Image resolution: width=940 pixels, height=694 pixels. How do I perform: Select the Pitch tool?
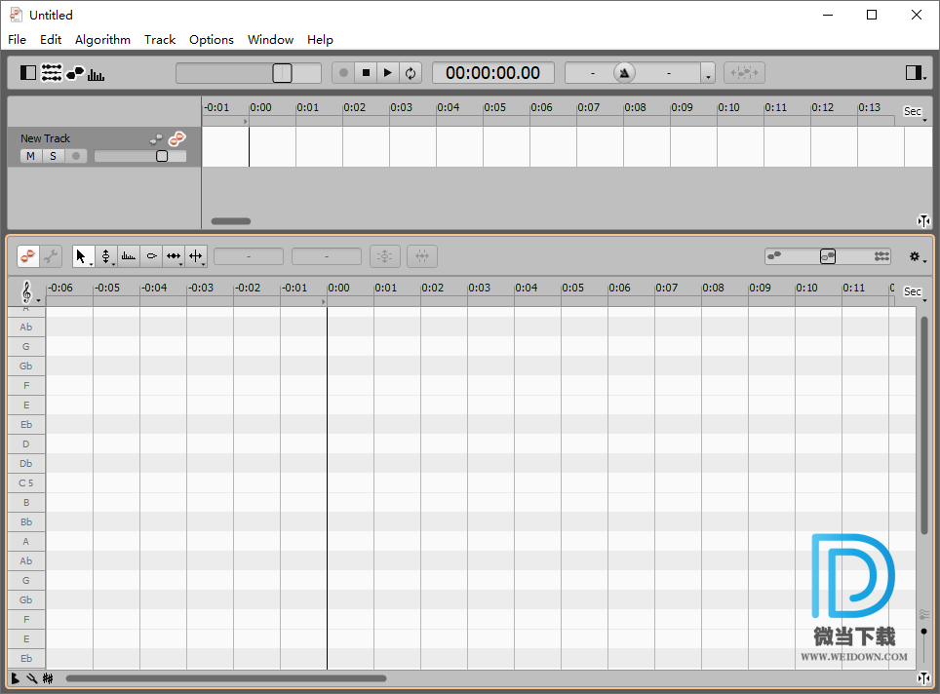[106, 256]
